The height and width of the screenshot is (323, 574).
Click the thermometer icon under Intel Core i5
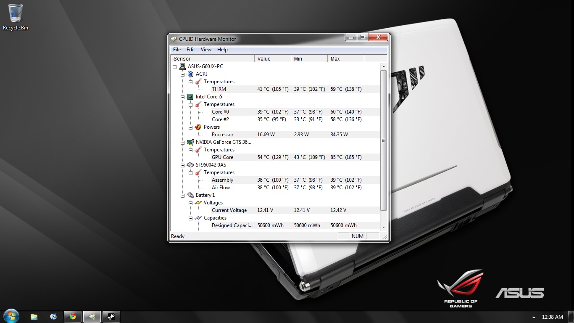click(198, 104)
